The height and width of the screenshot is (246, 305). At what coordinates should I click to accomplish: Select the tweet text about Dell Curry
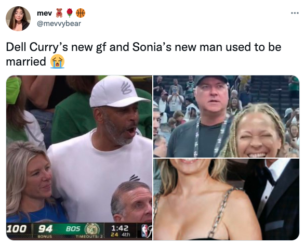[143, 54]
